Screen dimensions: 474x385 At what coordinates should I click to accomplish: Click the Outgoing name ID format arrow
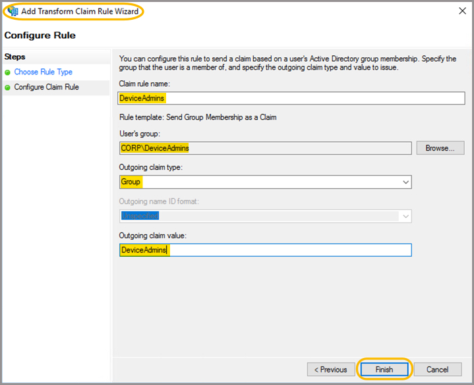tap(405, 216)
